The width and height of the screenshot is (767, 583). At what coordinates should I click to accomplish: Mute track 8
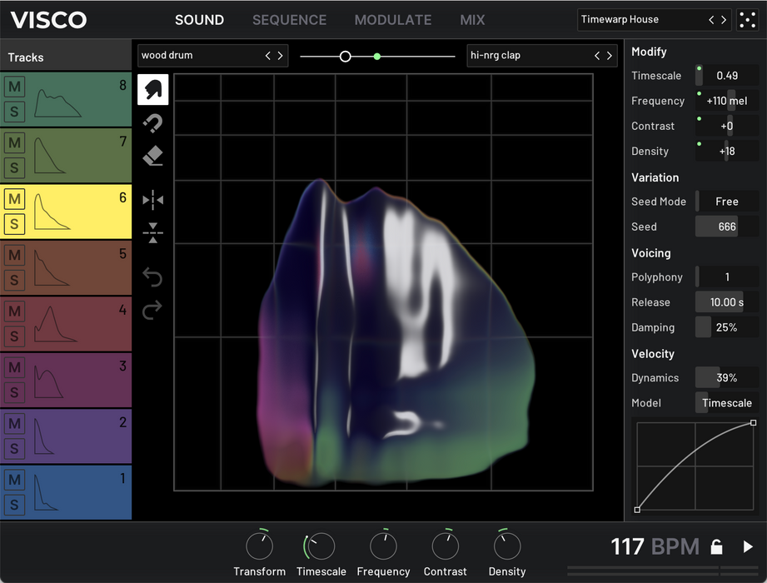point(14,87)
